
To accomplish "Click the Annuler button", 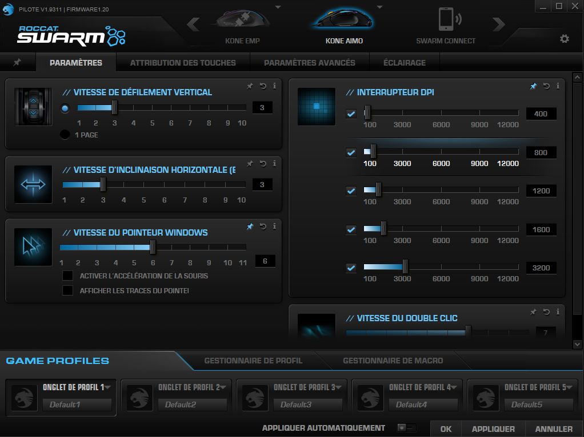I will point(554,429).
